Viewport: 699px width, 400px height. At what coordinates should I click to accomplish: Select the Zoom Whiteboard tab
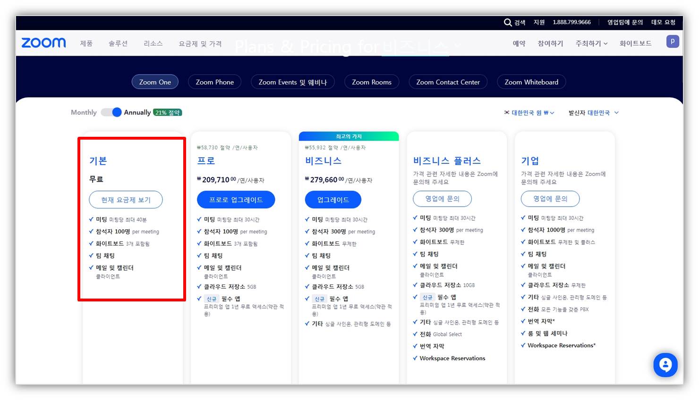tap(531, 82)
